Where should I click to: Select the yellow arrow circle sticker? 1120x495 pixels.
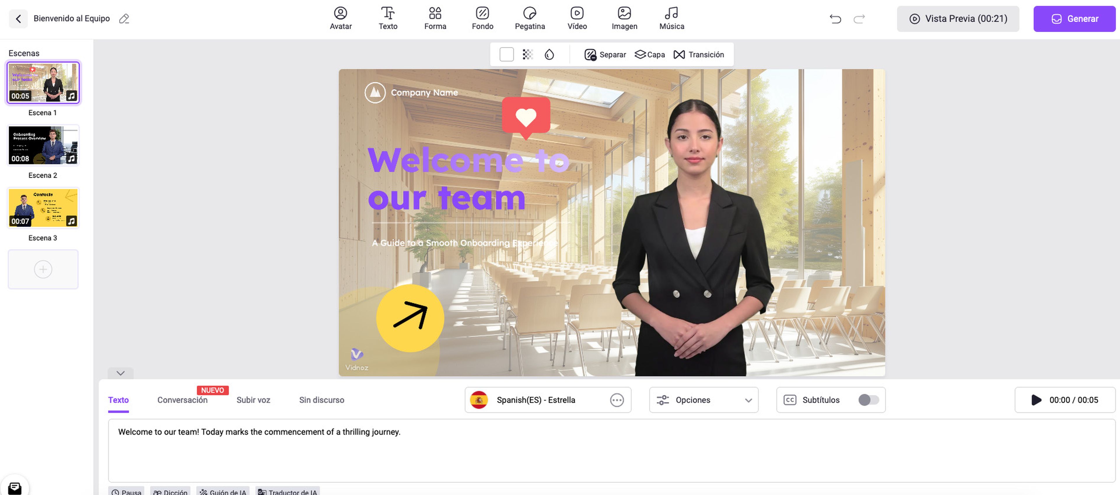click(x=410, y=318)
